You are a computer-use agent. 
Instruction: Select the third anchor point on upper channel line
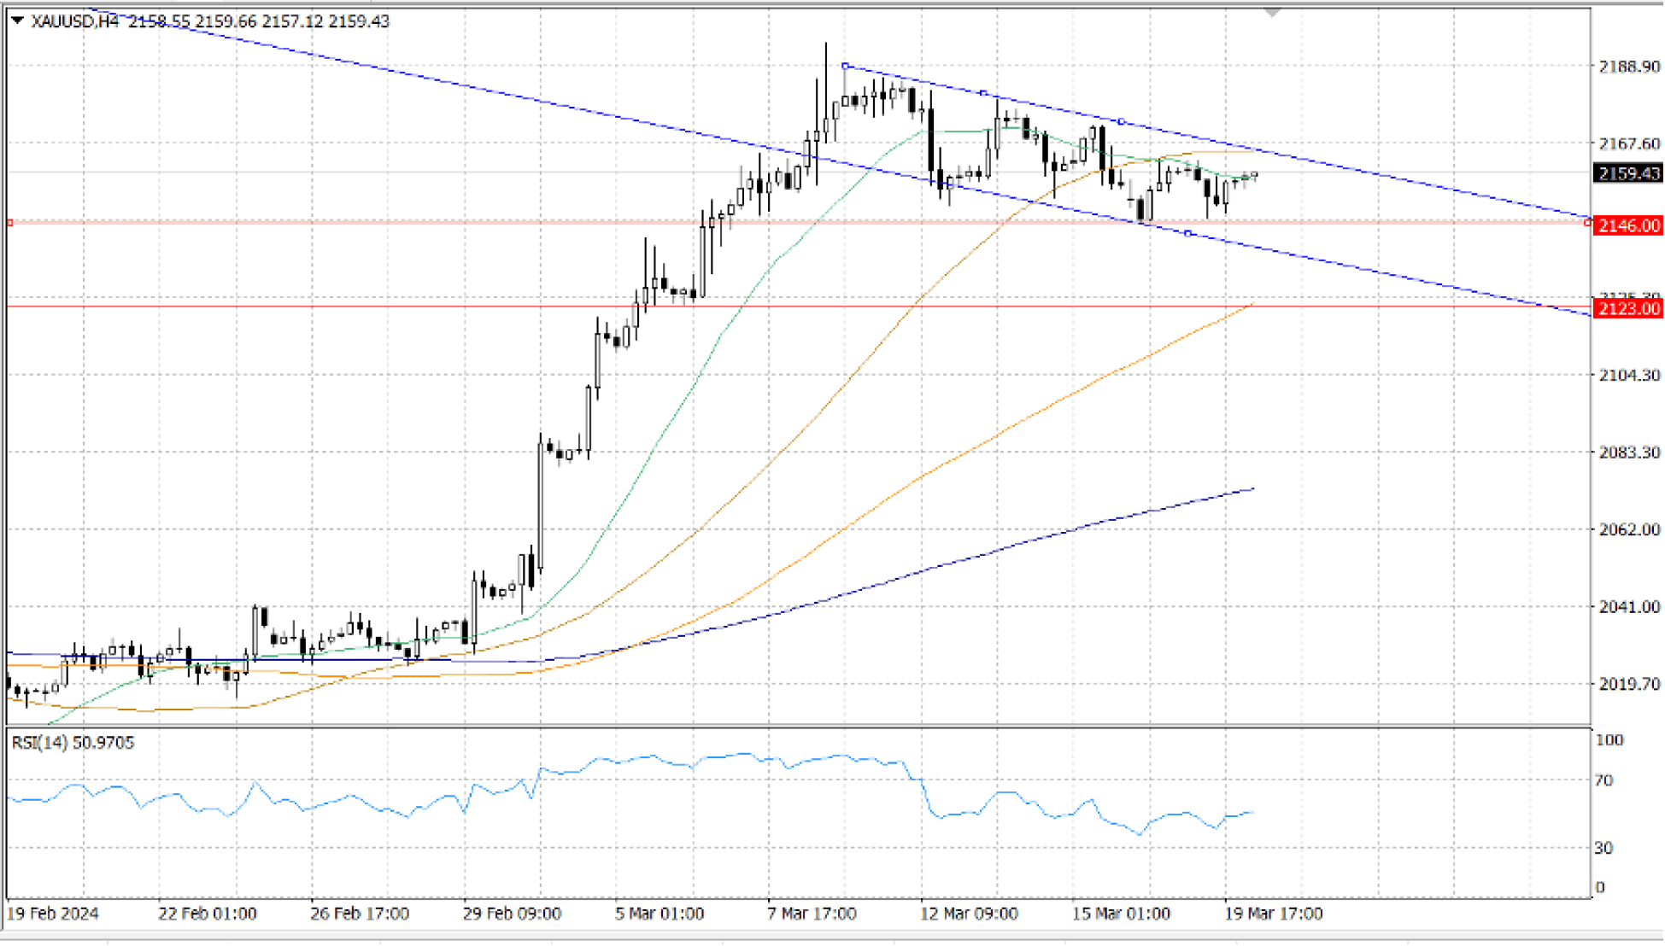pyautogui.click(x=1121, y=121)
